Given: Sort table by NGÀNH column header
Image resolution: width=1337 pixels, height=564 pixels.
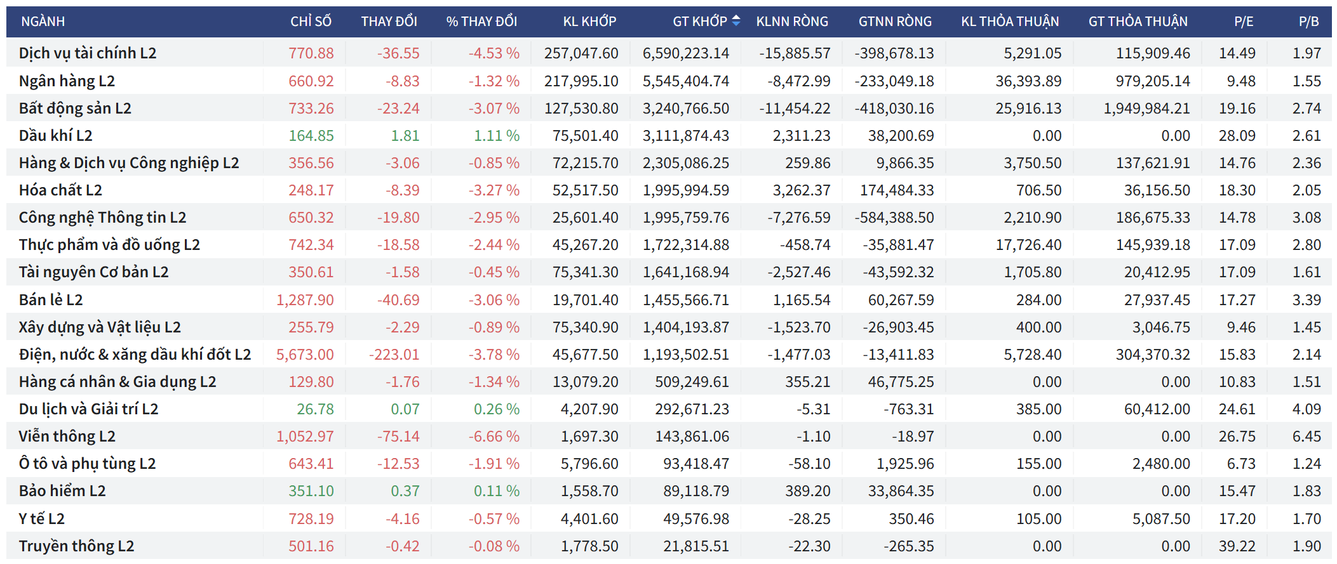Looking at the screenshot, I should coord(43,22).
